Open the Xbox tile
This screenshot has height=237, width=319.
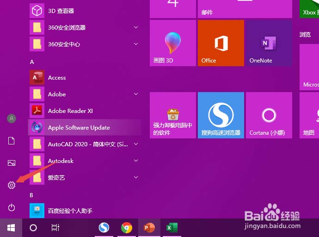[309, 9]
